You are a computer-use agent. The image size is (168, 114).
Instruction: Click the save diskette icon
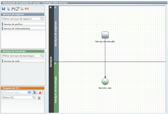click(x=4, y=9)
